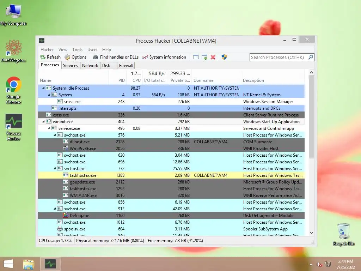Select svchost.exe with PID 1012
The height and width of the screenshot is (271, 361).
point(171,222)
